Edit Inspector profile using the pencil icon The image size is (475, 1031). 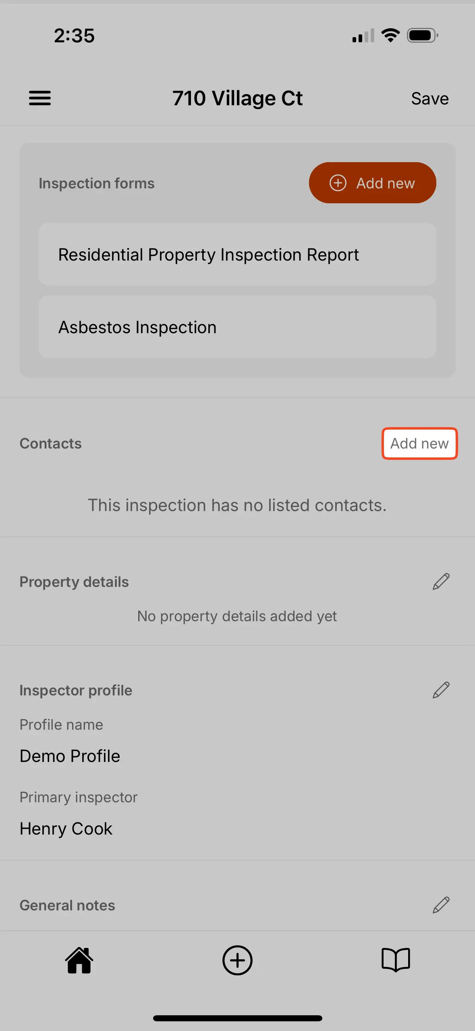440,690
